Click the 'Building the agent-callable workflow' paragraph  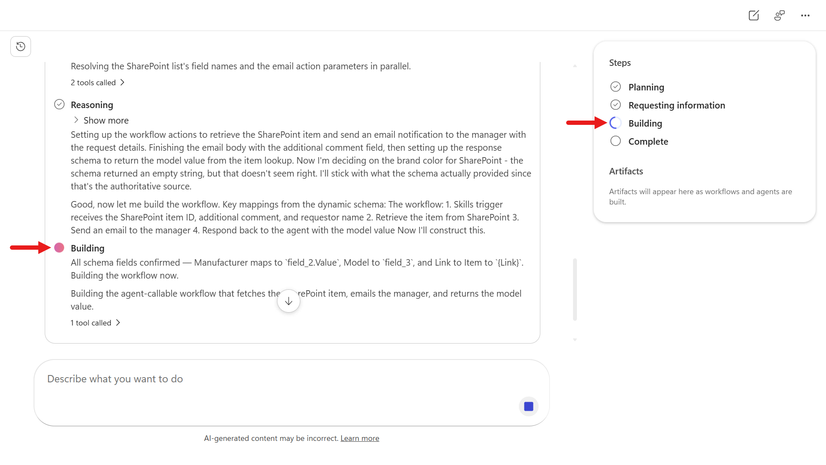point(296,300)
